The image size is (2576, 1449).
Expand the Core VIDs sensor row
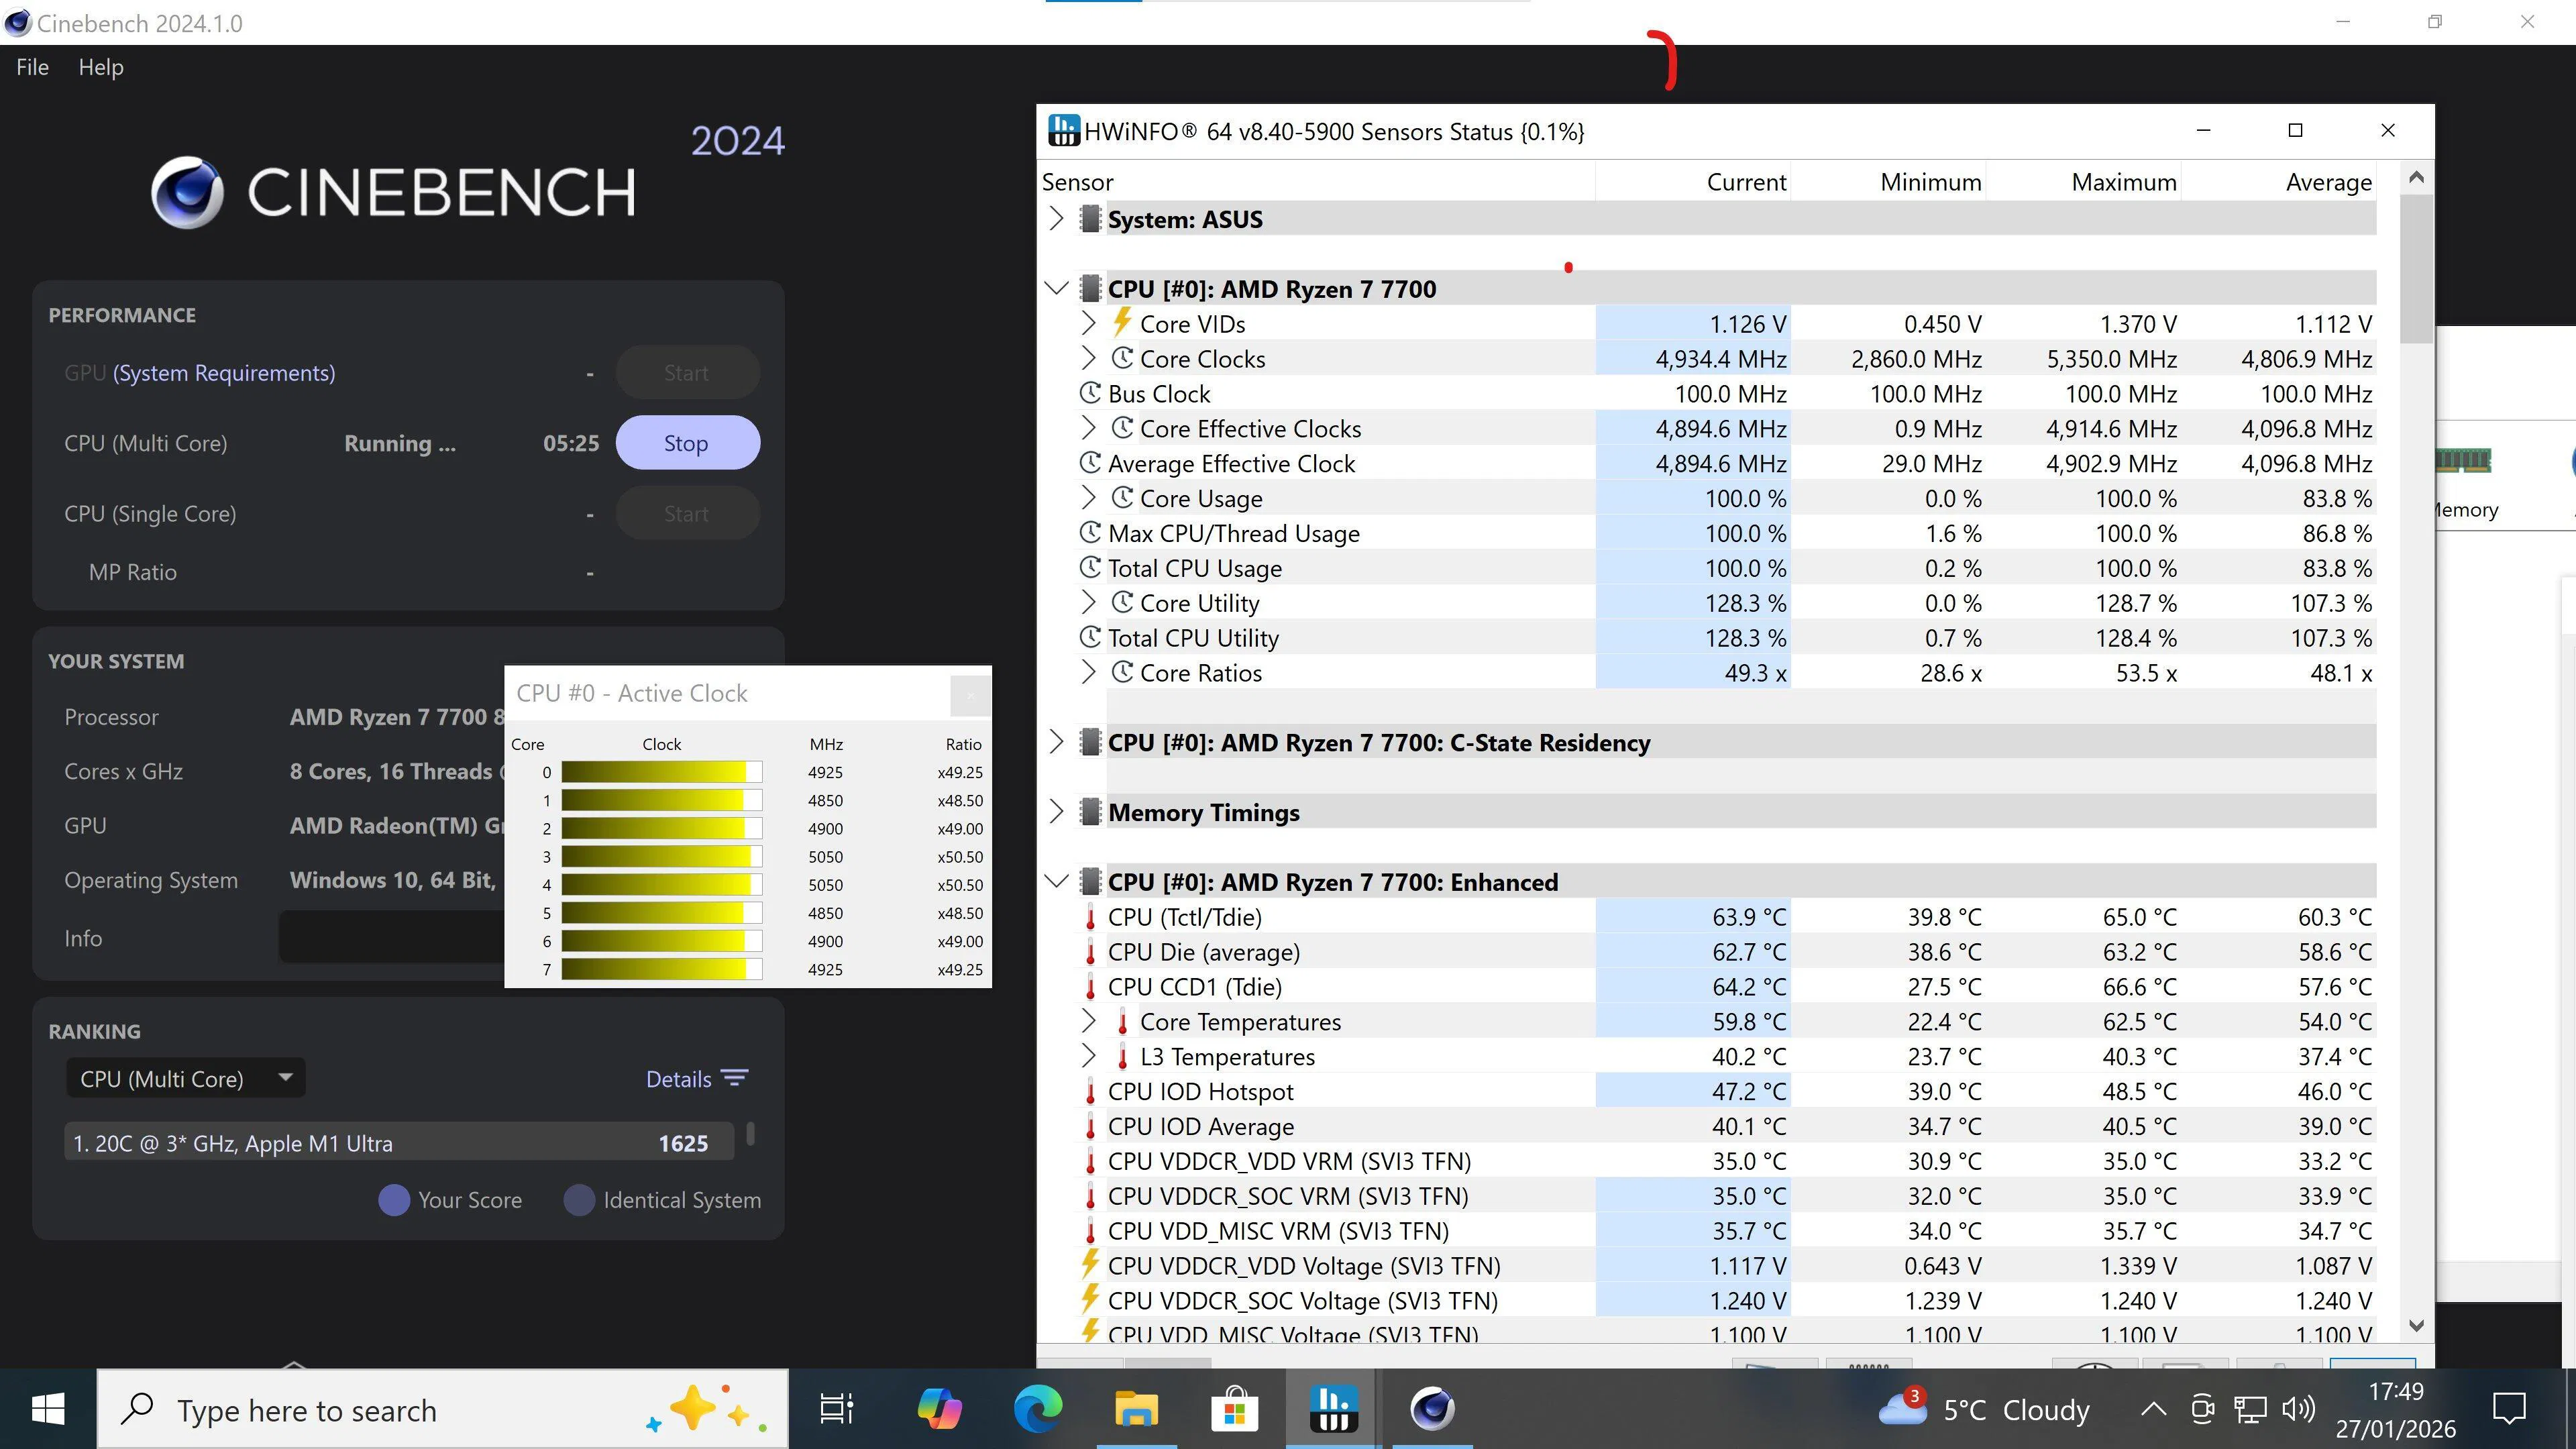(x=1088, y=323)
